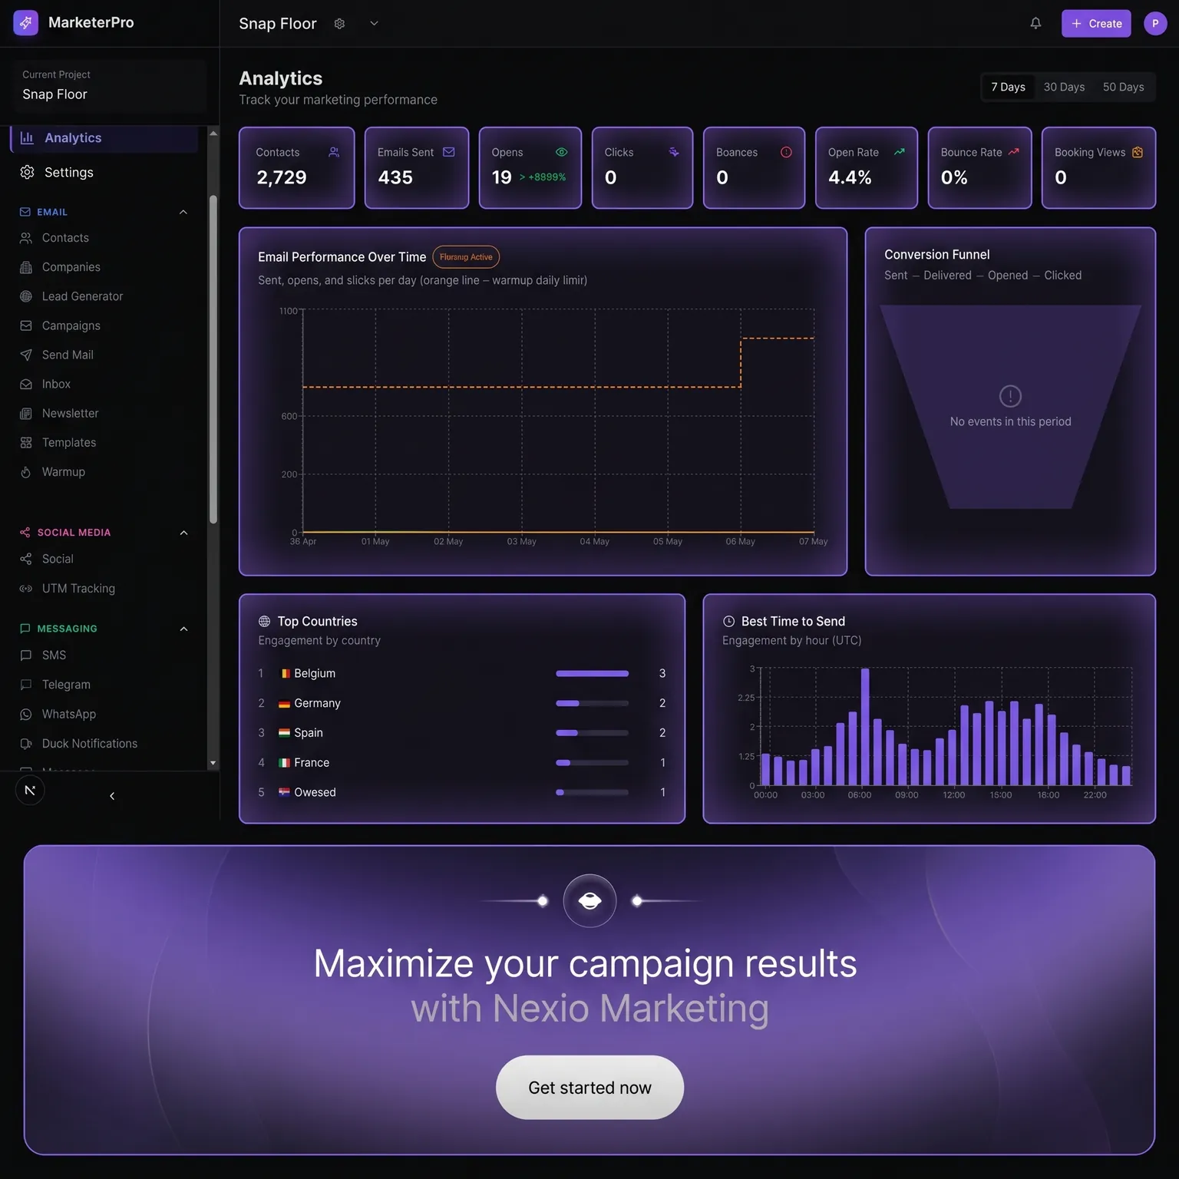
Task: Select the 7 Days range tab
Action: point(1008,87)
